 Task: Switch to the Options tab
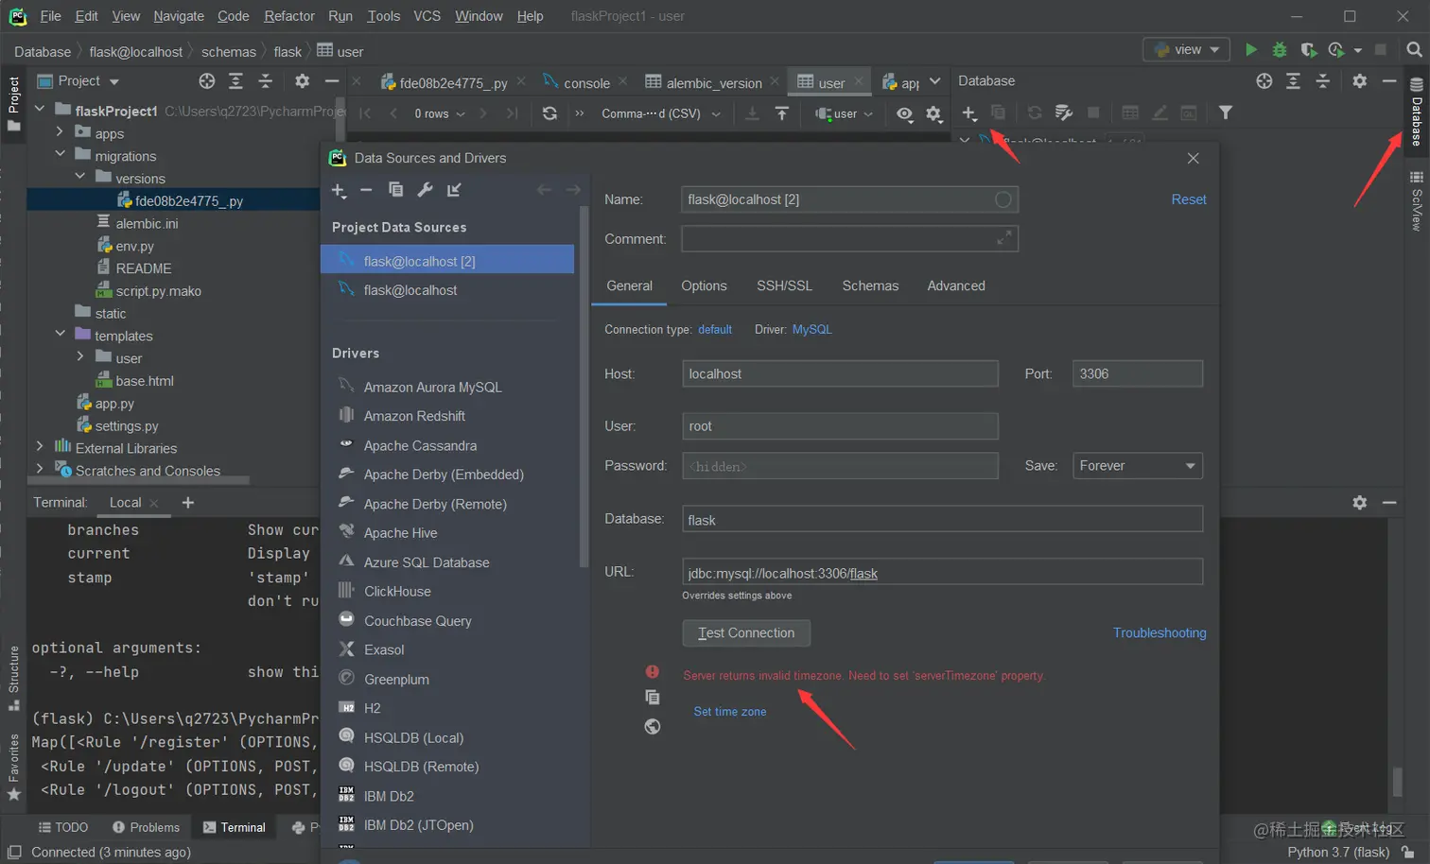pyautogui.click(x=704, y=285)
